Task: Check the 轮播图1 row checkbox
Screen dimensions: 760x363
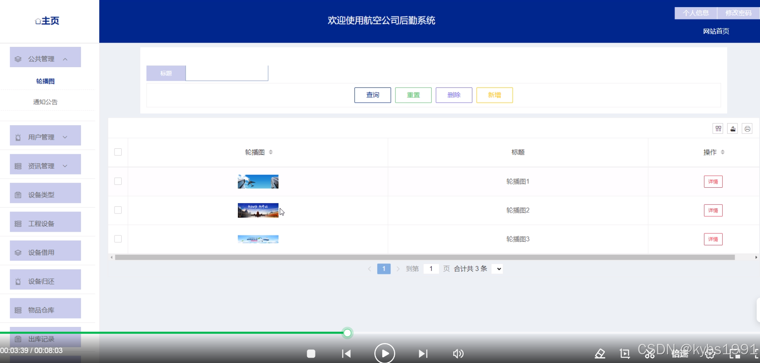Action: [x=118, y=181]
